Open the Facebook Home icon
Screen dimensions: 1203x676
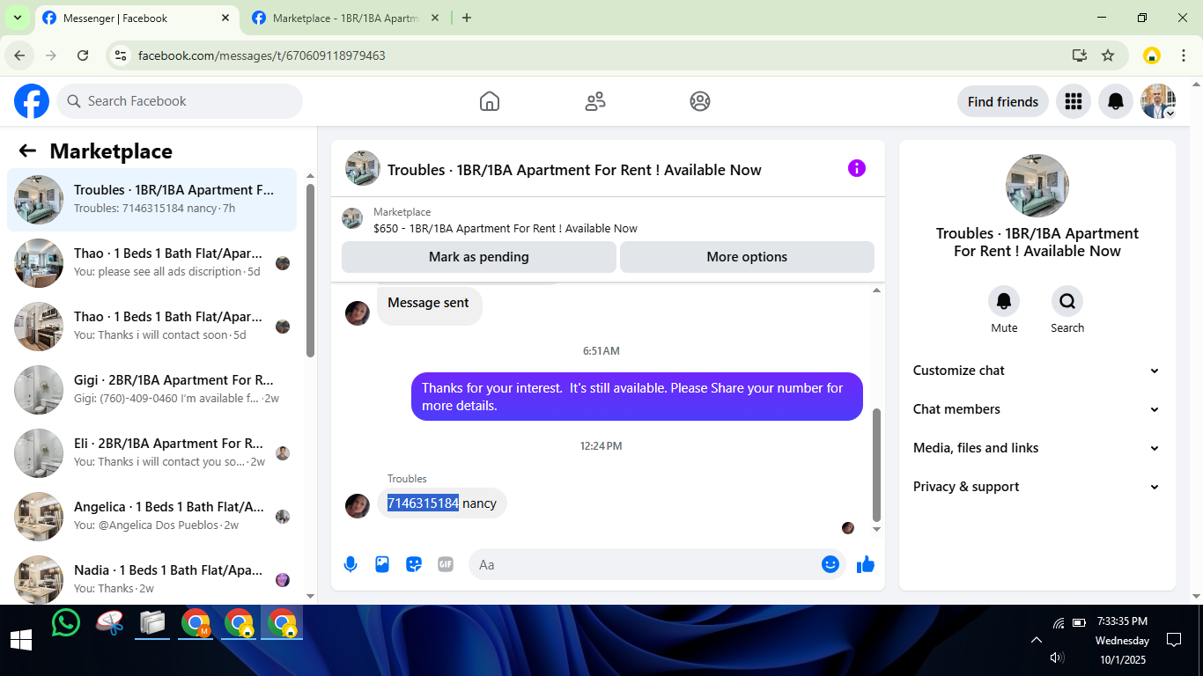490,101
